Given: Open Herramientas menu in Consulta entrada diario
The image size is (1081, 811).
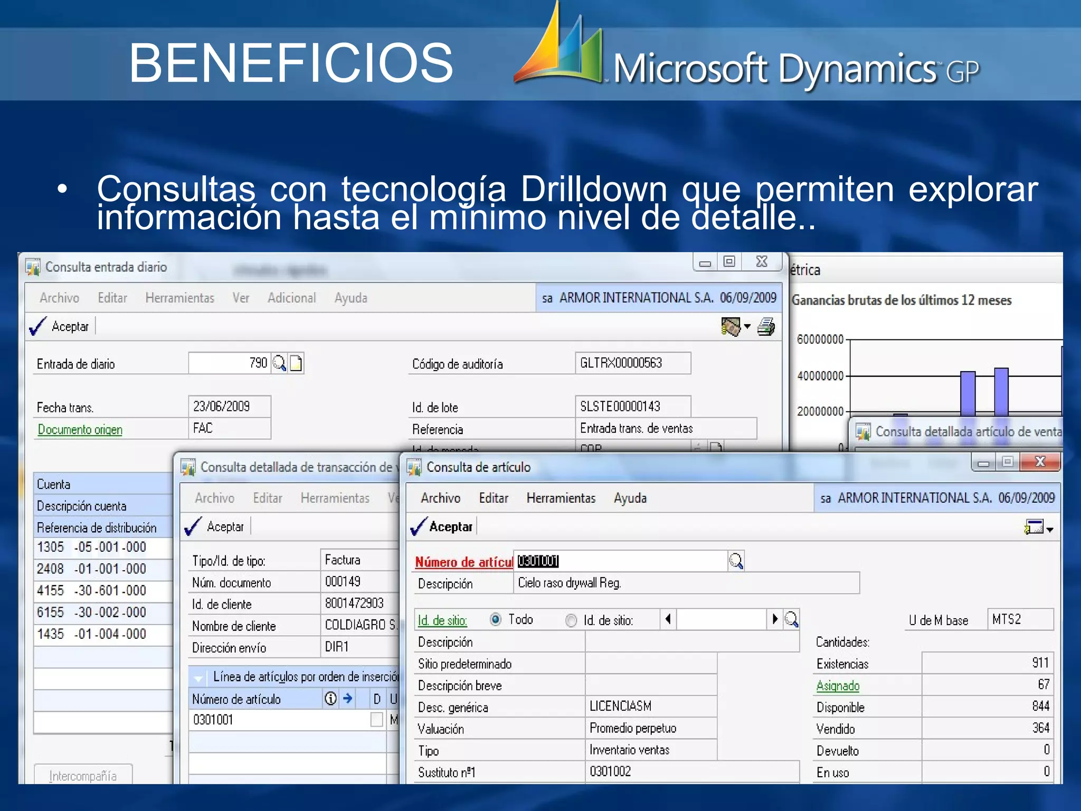Looking at the screenshot, I should [x=180, y=298].
